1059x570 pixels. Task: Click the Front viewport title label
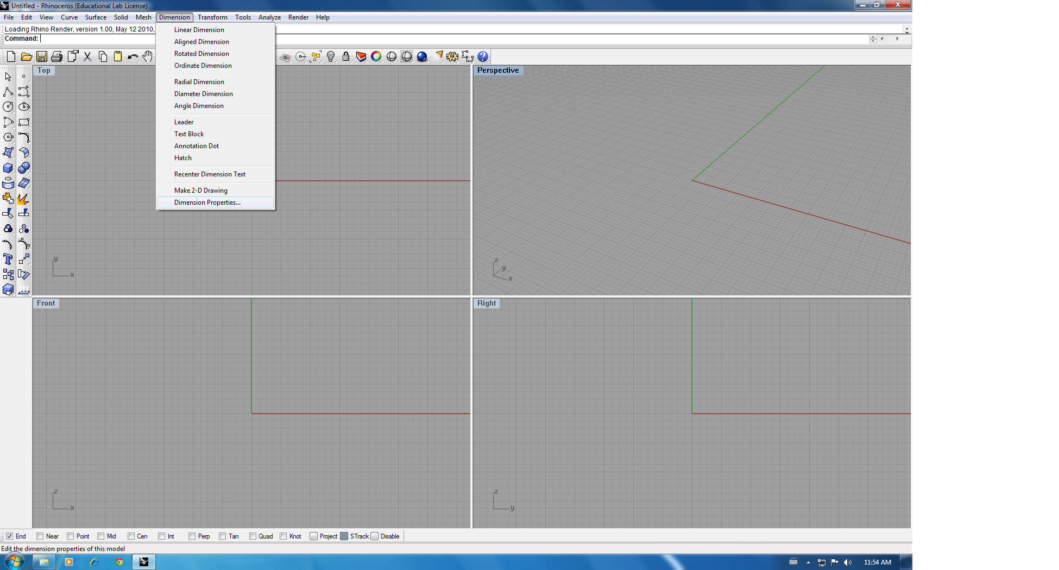coord(46,303)
